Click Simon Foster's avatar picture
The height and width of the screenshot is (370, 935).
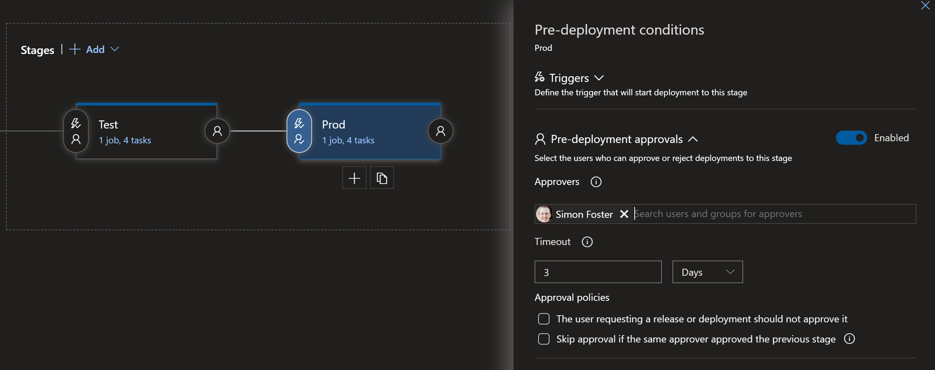pyautogui.click(x=544, y=214)
